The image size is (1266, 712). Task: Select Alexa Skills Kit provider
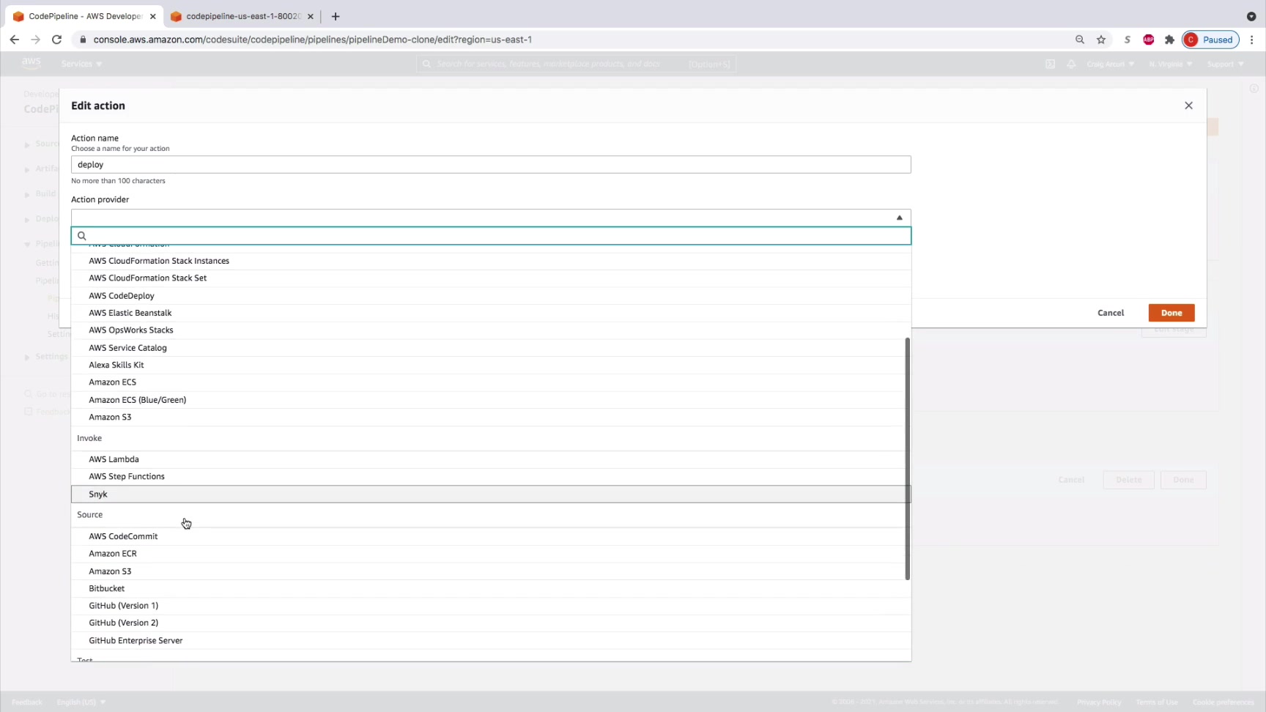tap(491, 365)
